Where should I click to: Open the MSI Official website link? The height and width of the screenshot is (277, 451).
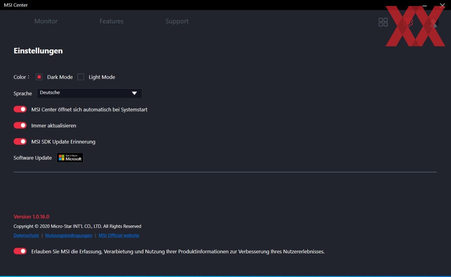point(119,235)
